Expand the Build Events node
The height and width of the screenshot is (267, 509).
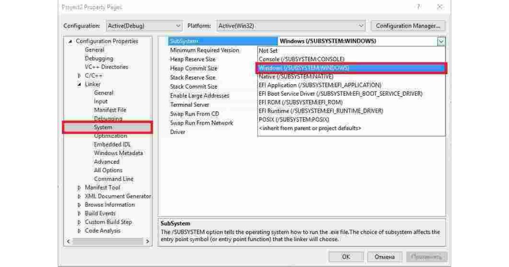pos(79,214)
